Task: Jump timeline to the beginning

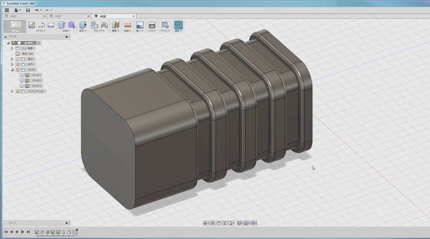Action: pos(6,232)
